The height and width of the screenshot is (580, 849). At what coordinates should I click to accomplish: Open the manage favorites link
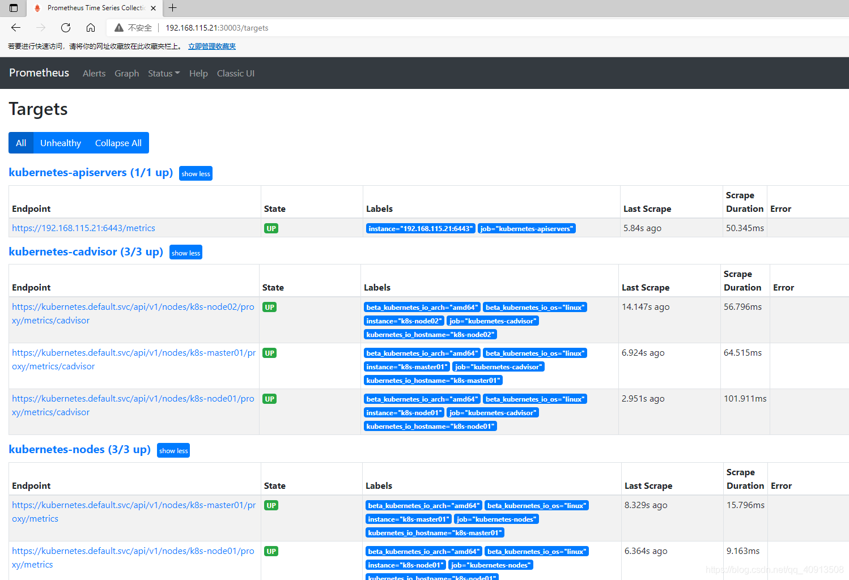pos(212,46)
